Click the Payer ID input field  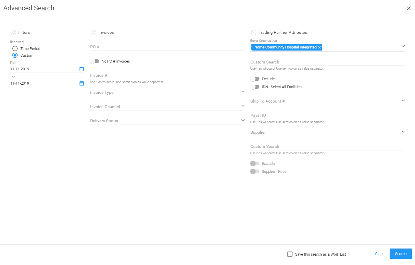click(294, 115)
